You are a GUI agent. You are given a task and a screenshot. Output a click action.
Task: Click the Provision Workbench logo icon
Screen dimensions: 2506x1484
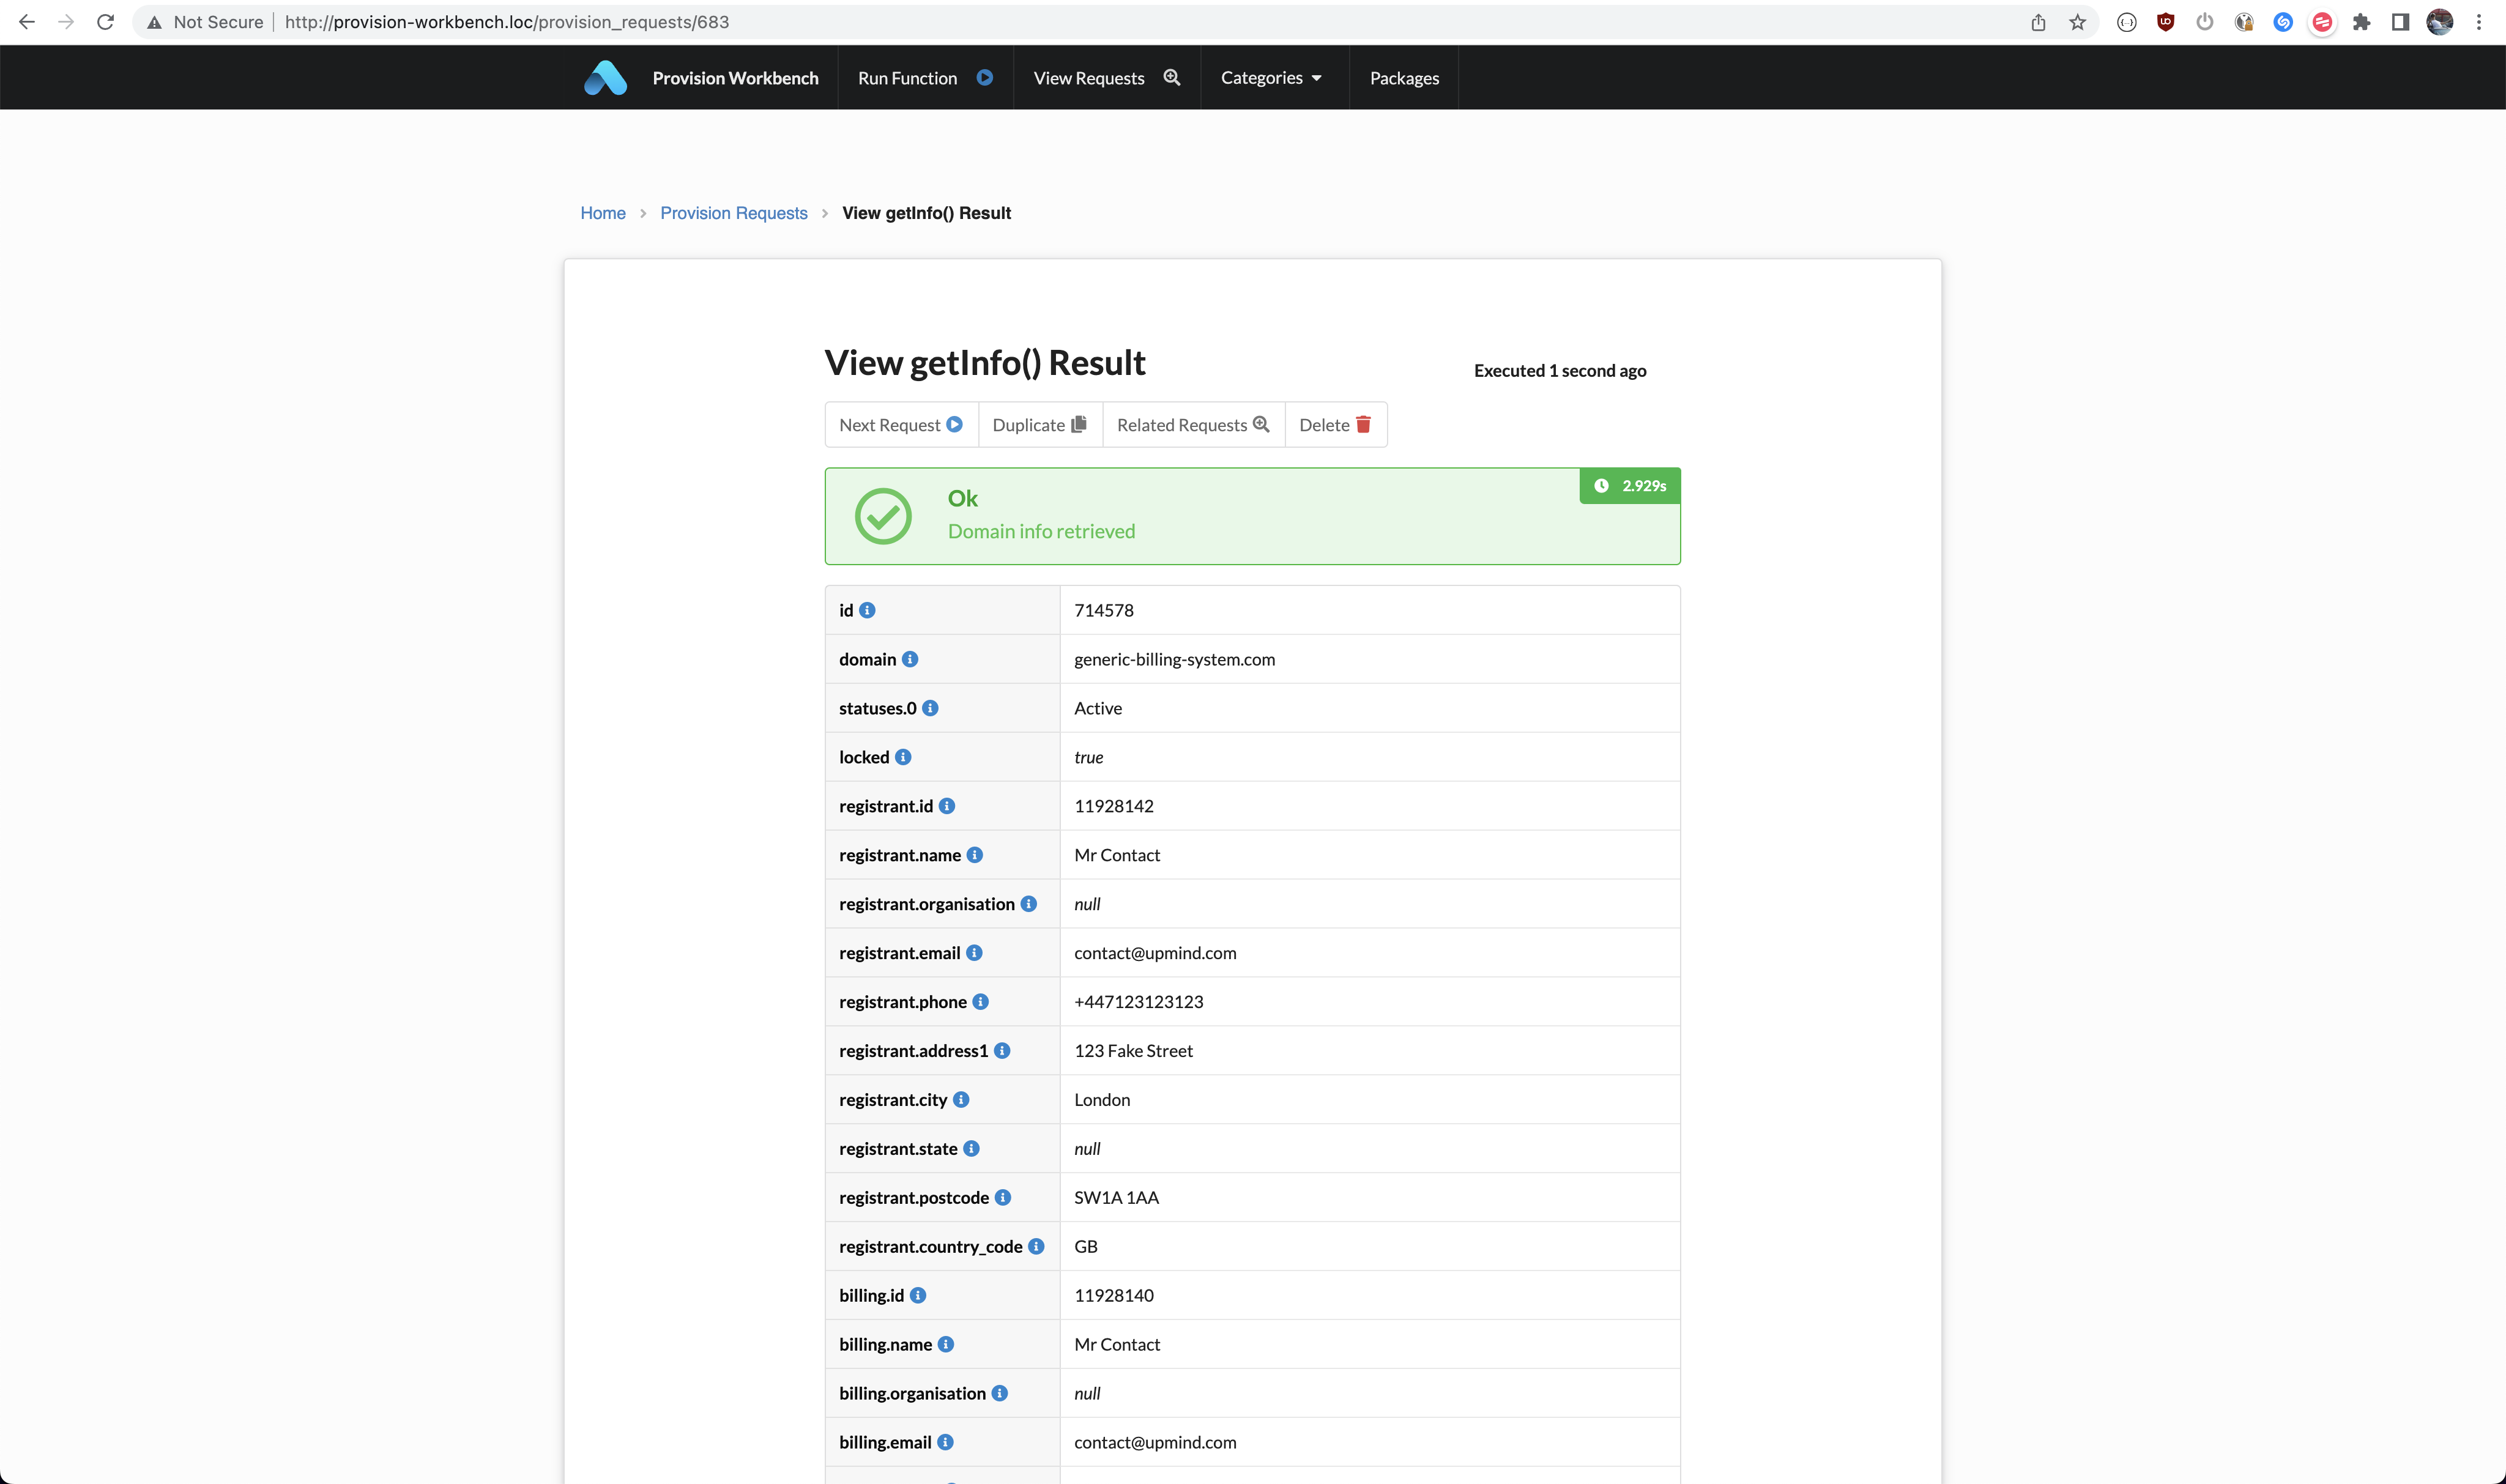coord(605,78)
